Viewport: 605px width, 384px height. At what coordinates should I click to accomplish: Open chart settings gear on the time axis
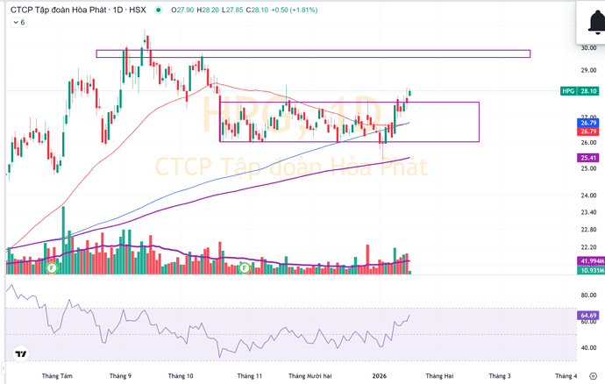pyautogui.click(x=594, y=376)
